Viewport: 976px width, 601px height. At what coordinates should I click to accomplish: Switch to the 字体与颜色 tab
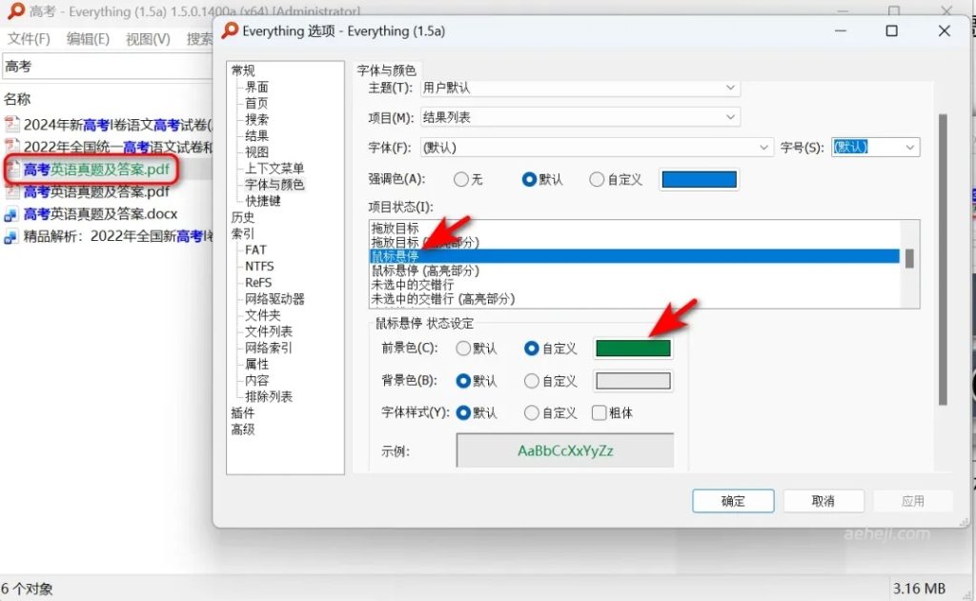point(386,70)
